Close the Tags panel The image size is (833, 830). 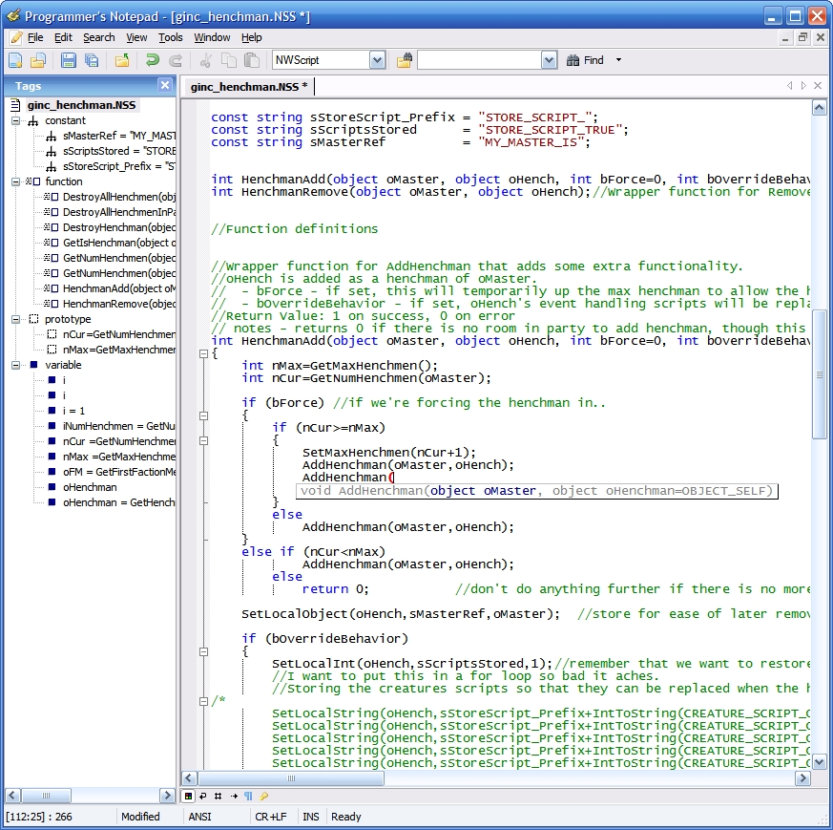(164, 86)
